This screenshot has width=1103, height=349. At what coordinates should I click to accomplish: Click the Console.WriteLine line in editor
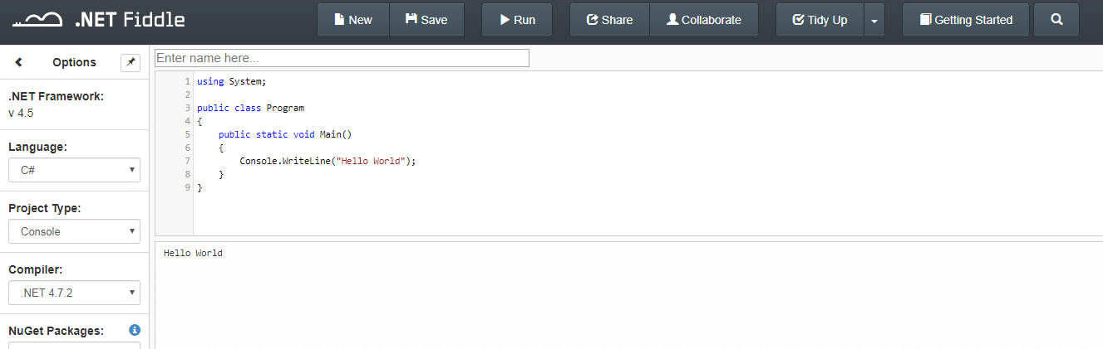coord(327,161)
